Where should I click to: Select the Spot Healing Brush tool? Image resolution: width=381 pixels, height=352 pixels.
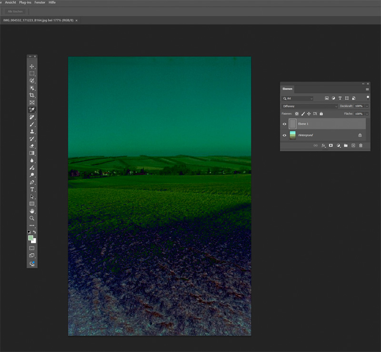32,117
